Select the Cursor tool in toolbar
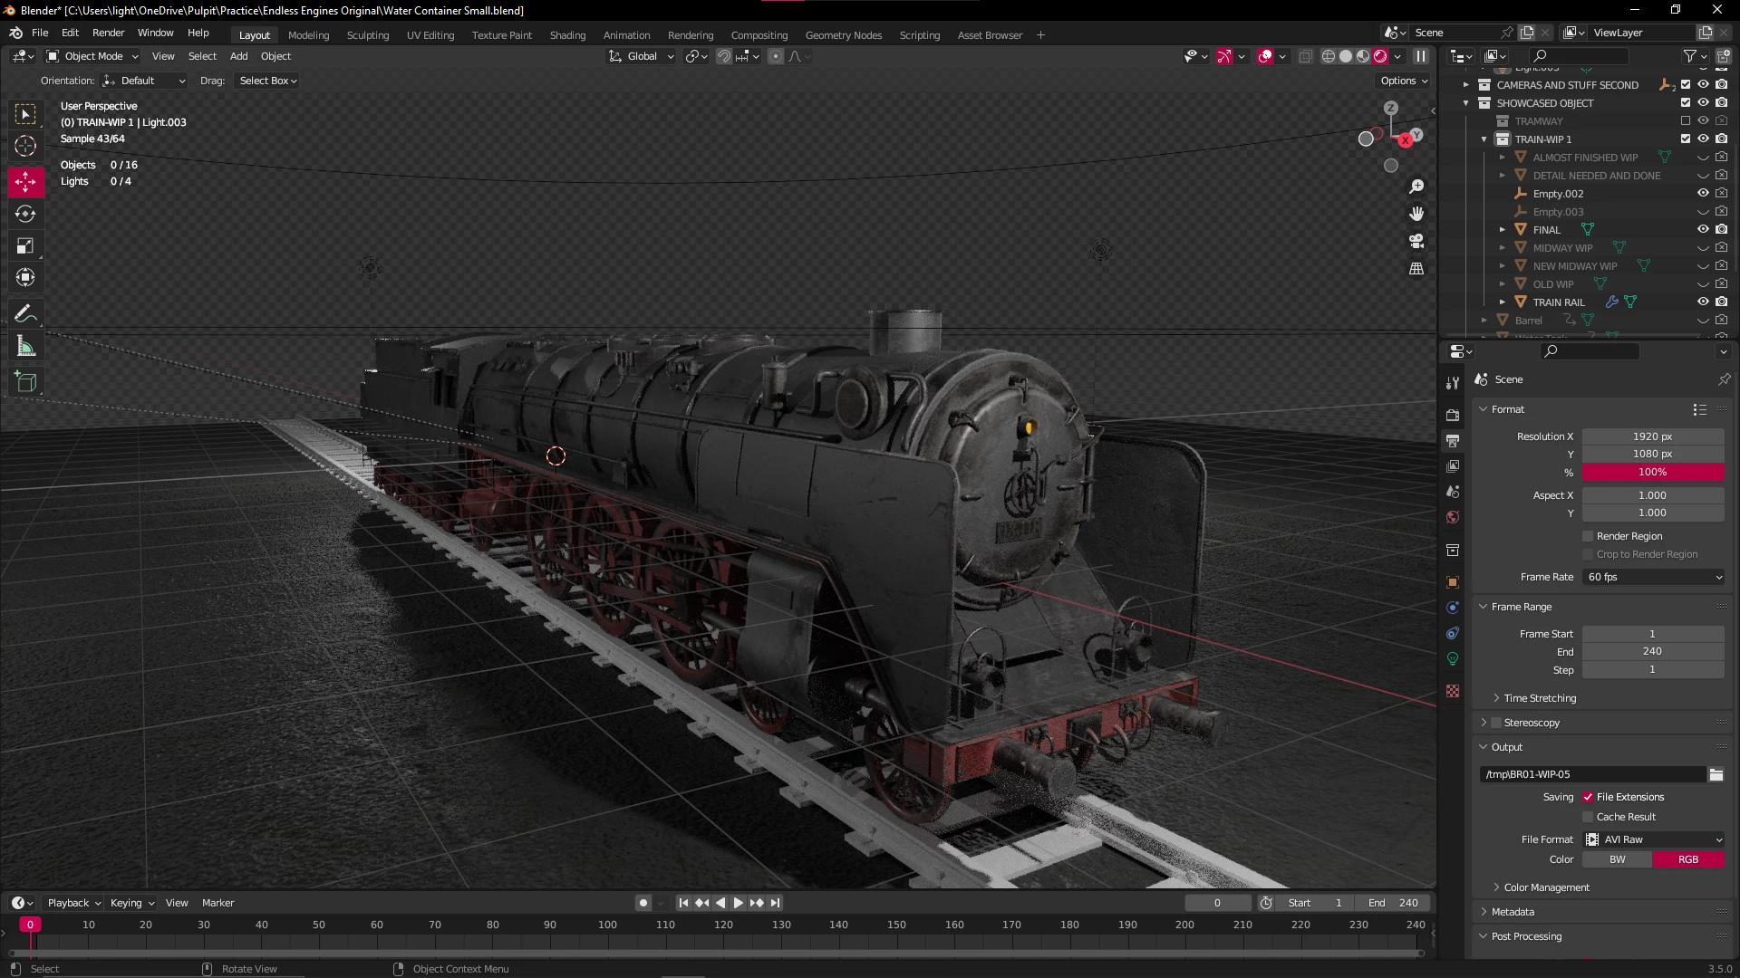This screenshot has width=1740, height=978. click(x=25, y=146)
